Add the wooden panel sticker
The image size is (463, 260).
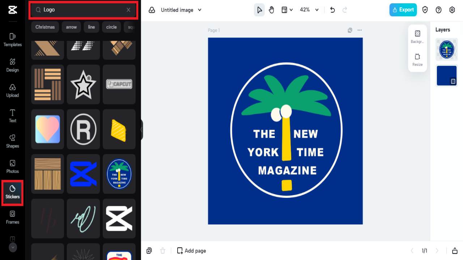tap(48, 174)
